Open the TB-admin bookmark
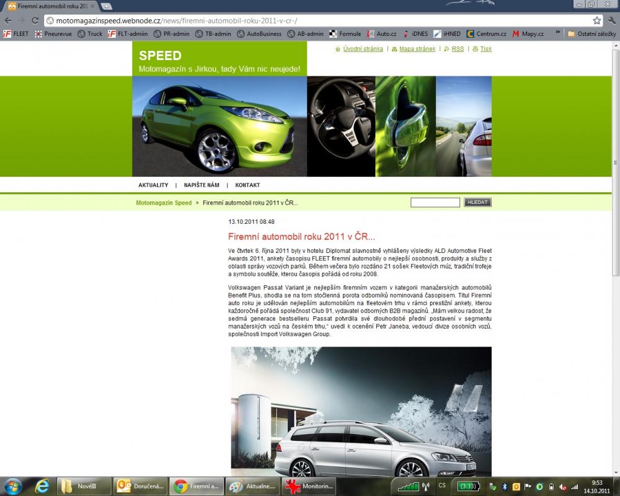 pyautogui.click(x=213, y=34)
